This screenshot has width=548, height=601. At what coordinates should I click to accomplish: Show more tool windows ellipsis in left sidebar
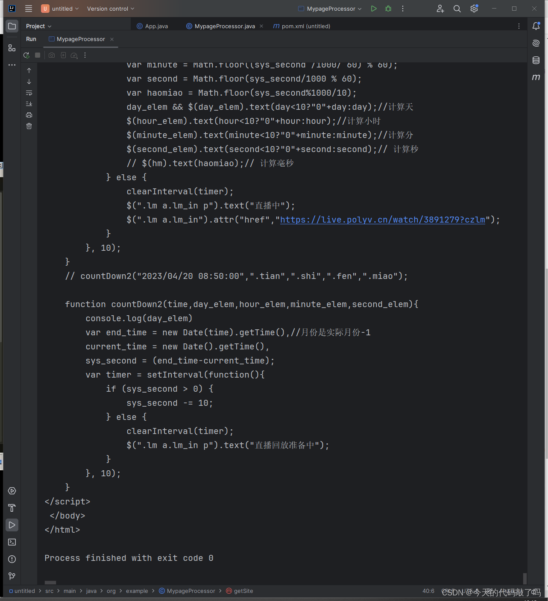pos(12,65)
